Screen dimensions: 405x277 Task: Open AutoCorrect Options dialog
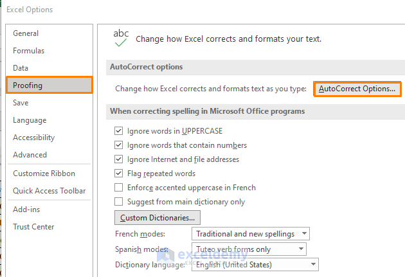[357, 89]
